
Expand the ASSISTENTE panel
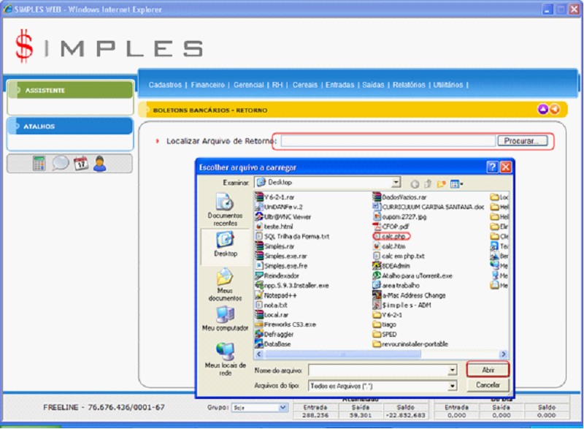pyautogui.click(x=71, y=90)
